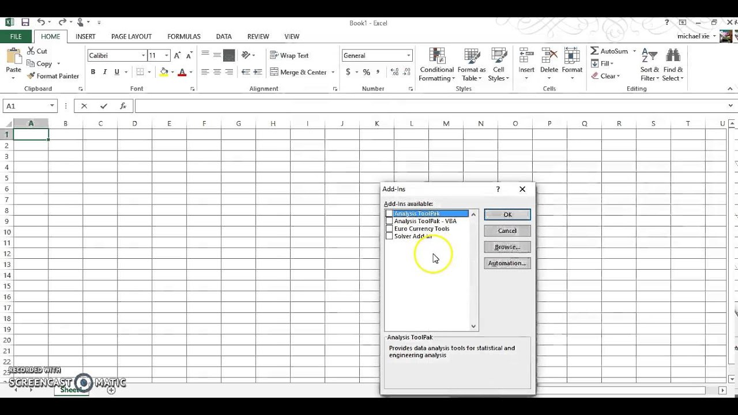Toggle Bold formatting
Viewport: 738px width, 415px height.
pos(93,72)
